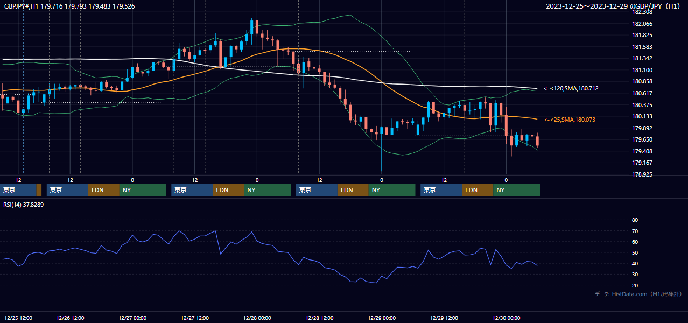Image resolution: width=688 pixels, height=323 pixels.
Task: Click the 12/29 00:00 time axis label
Action: click(x=382, y=318)
